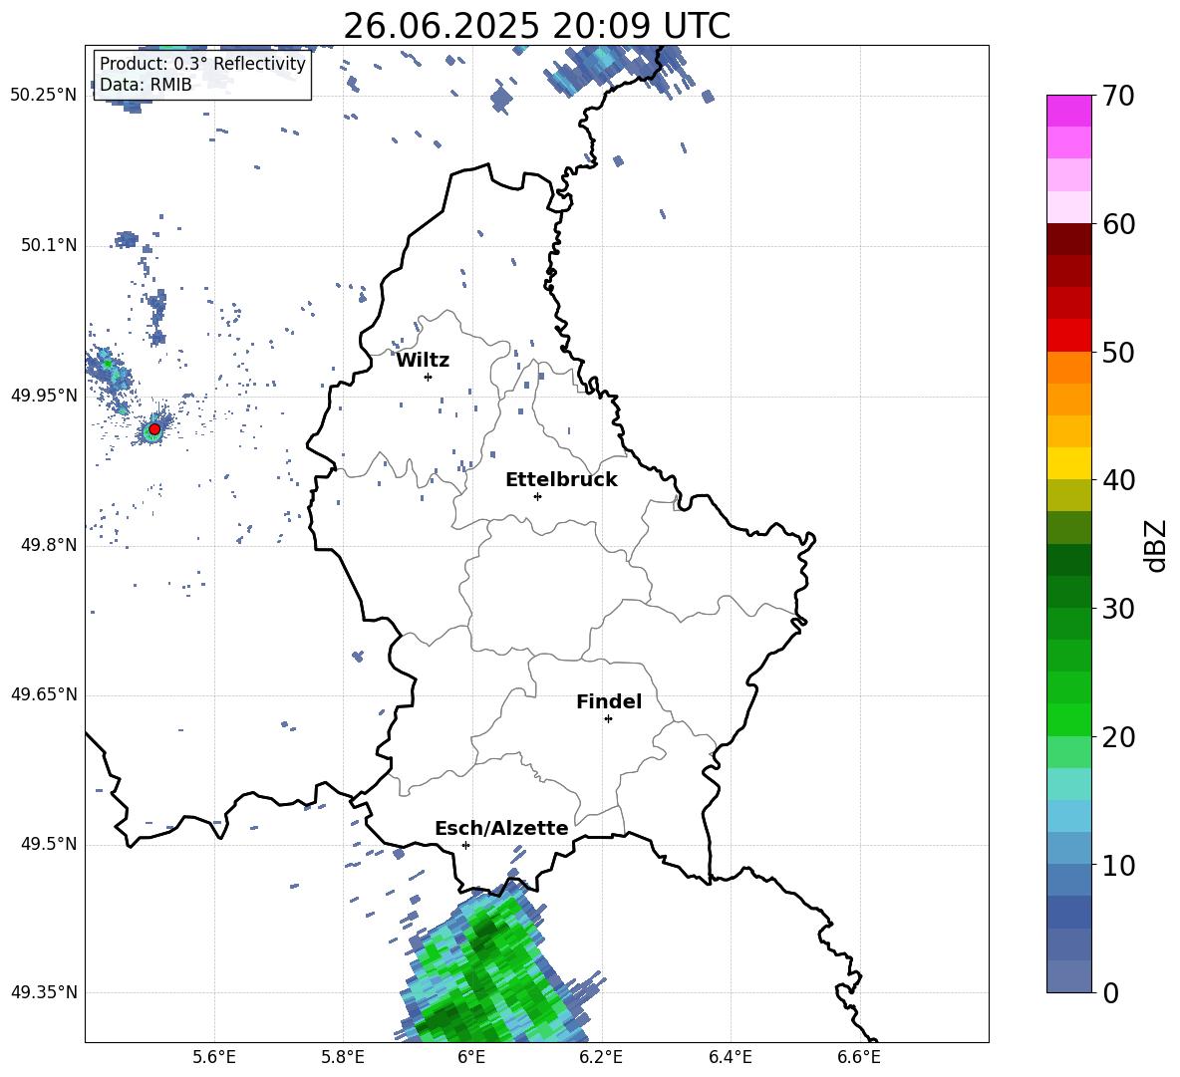Click the Esch/Alzette city label
The width and height of the screenshot is (1180, 1077).
[x=501, y=829]
